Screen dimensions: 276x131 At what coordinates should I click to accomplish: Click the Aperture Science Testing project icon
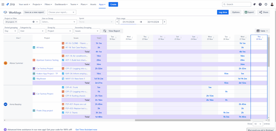(34, 60)
